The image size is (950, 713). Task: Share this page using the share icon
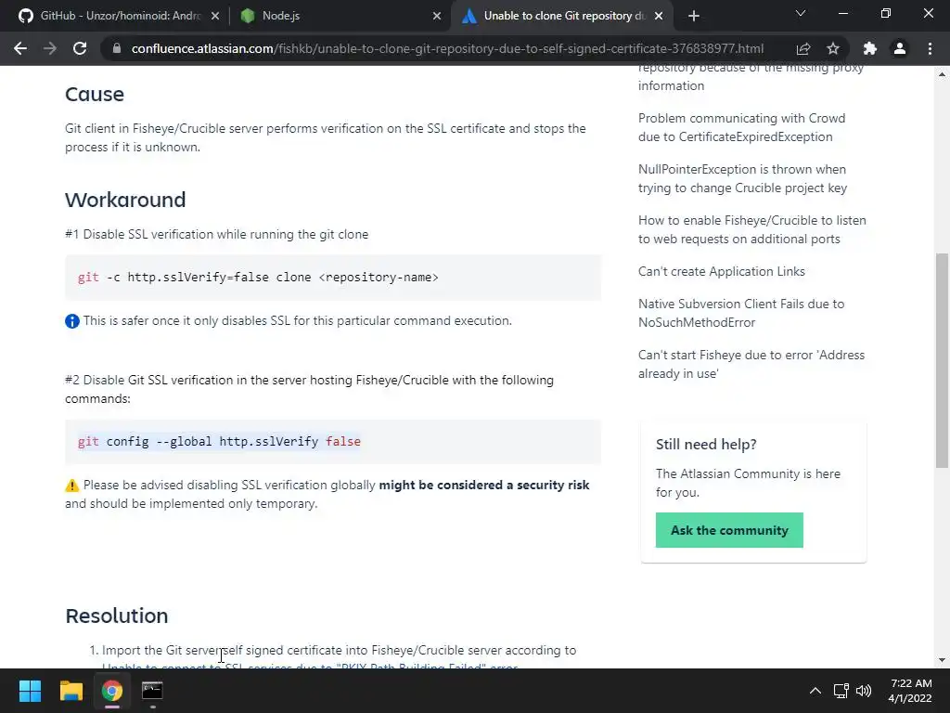tap(803, 48)
